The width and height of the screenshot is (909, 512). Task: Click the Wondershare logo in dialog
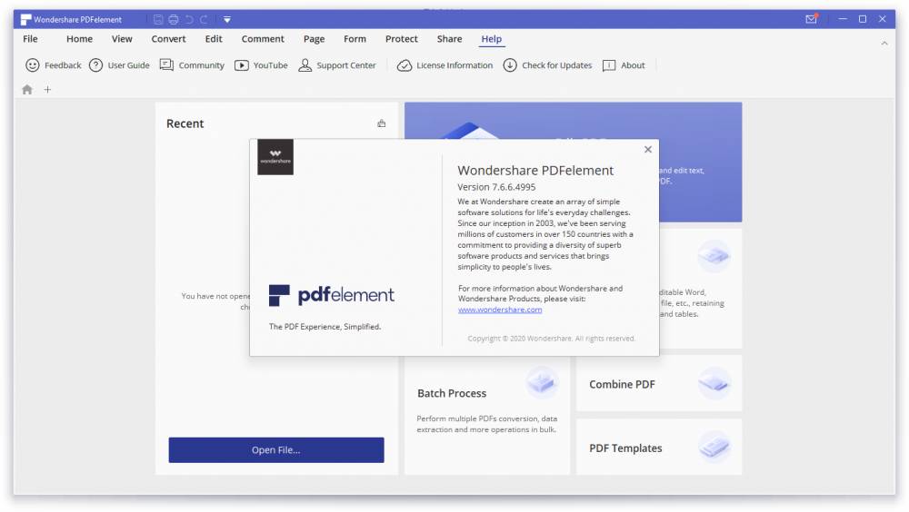pos(275,157)
